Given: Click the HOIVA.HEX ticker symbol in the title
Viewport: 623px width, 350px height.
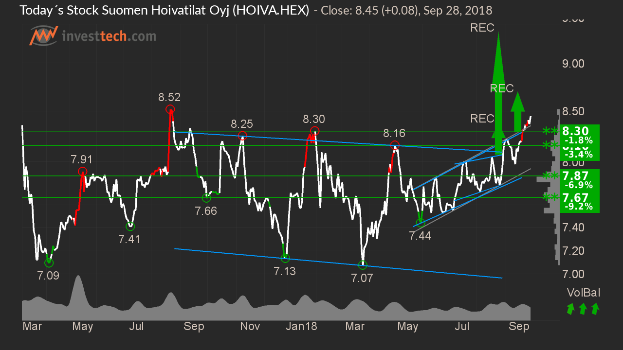Looking at the screenshot, I should tap(271, 10).
